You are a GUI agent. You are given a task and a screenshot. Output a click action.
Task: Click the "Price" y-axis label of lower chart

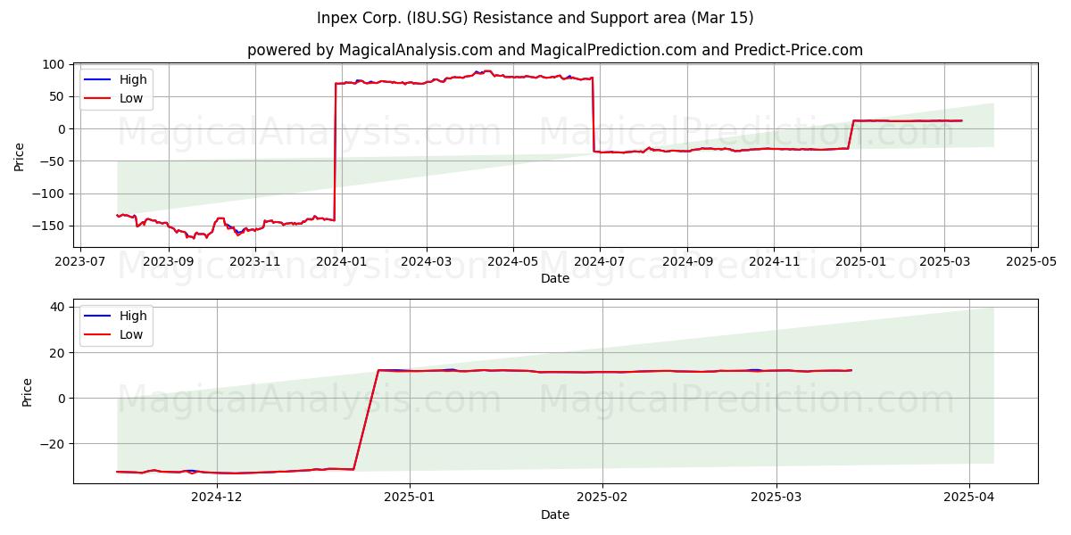tap(27, 392)
